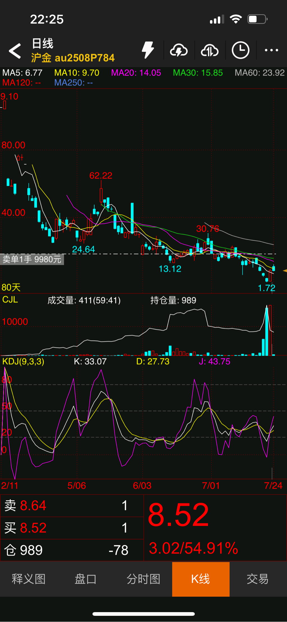Tap the MA5: 6.77 indicator label
Viewport: 287px width, 622px height.
pos(22,73)
